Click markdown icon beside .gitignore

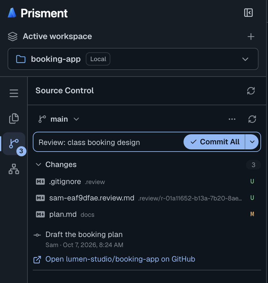[40, 182]
